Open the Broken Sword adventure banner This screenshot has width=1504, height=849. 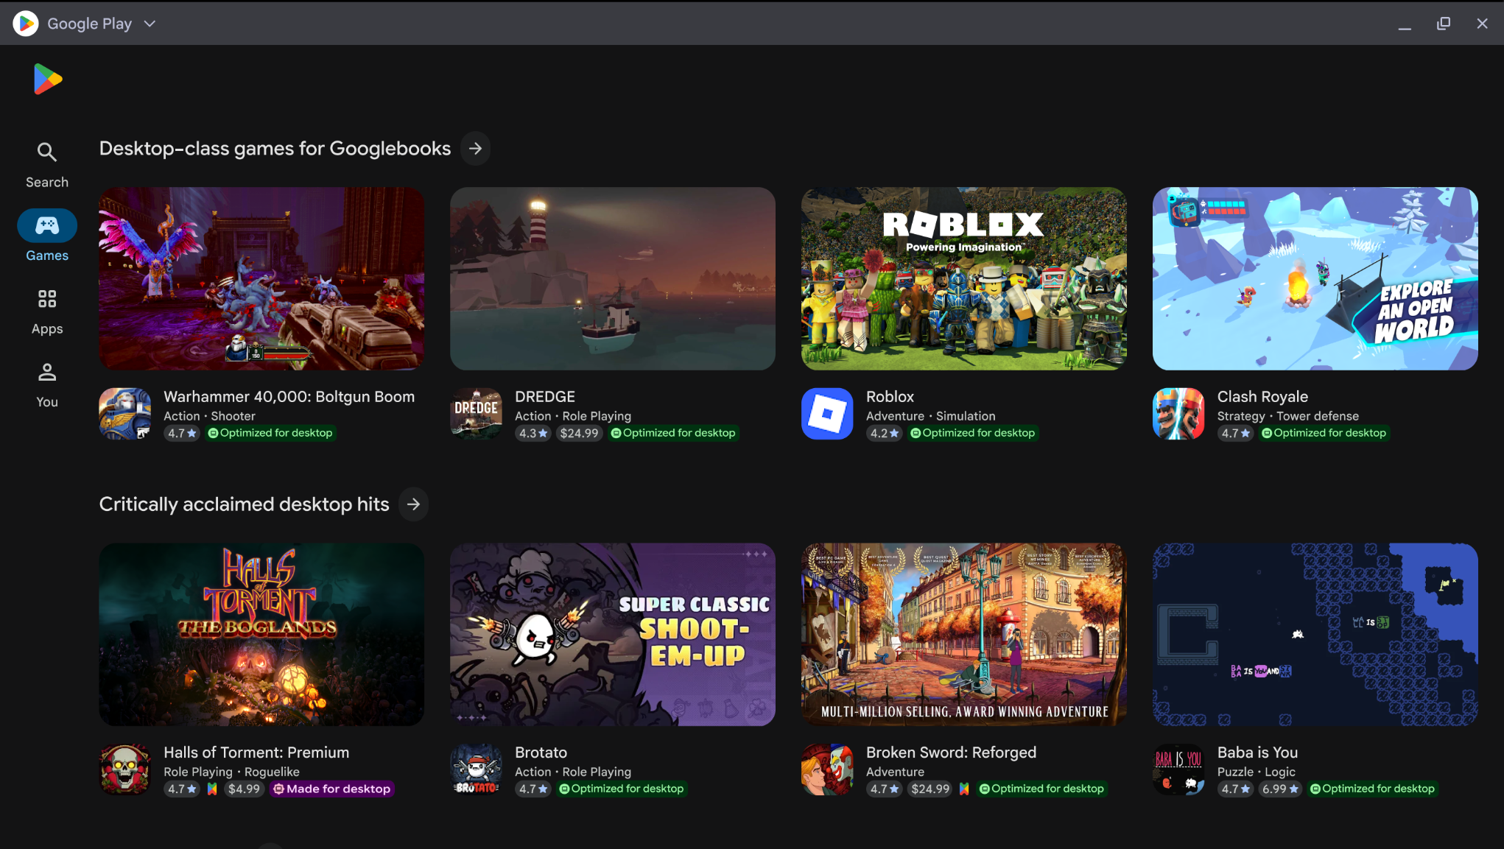964,635
